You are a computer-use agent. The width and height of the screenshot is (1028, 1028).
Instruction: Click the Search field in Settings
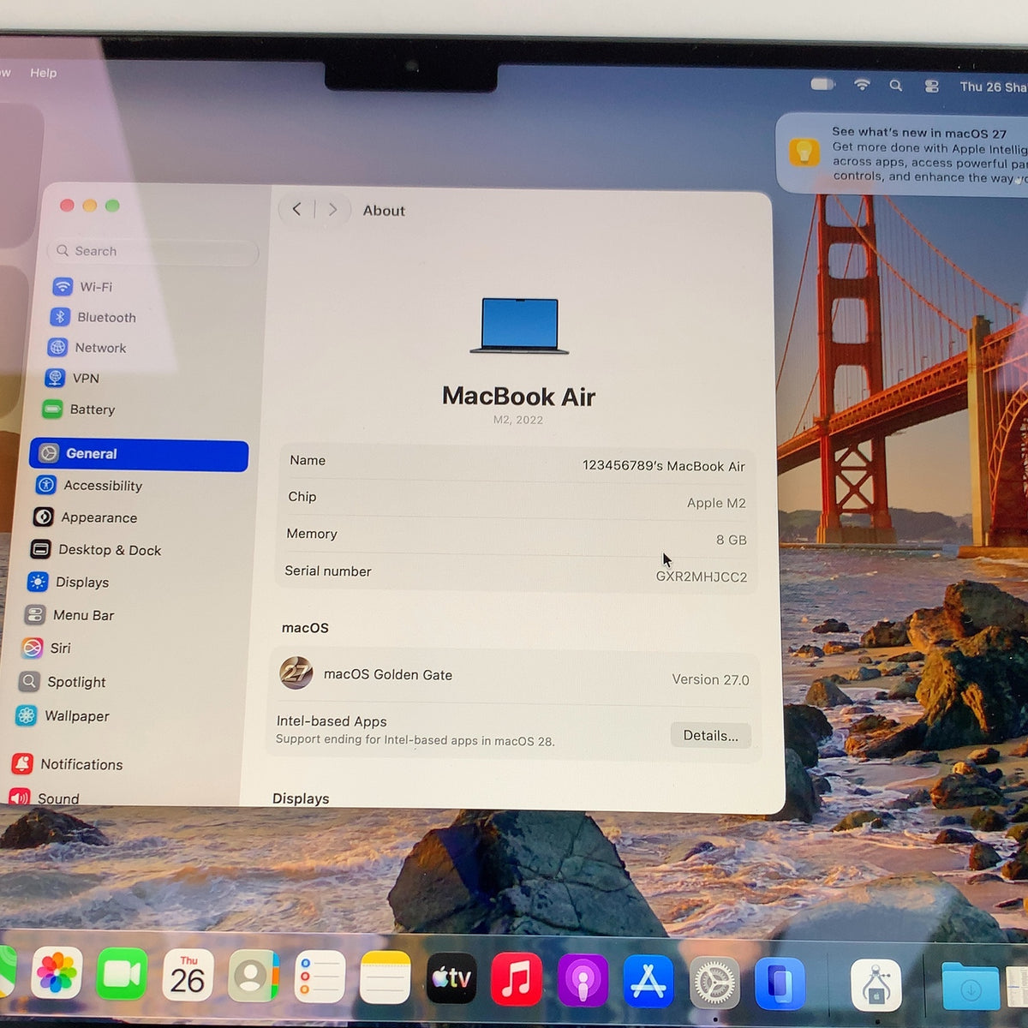152,251
